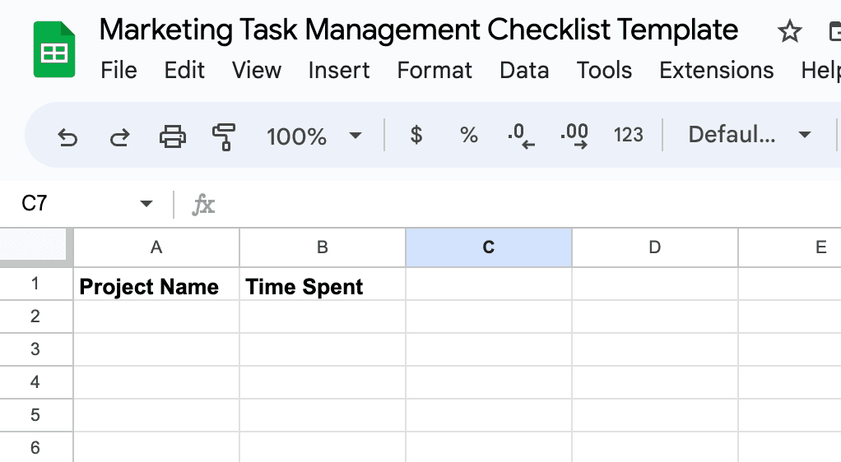Open the zoom 100% dropdown
The image size is (841, 462).
[x=314, y=136]
